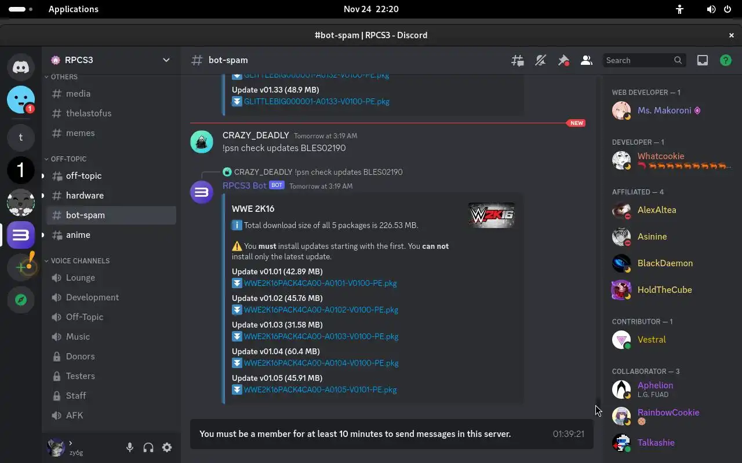Screen dimensions: 742x463
Task: Click CRAZY_DEADLY avatar in chat
Action: click(202, 142)
